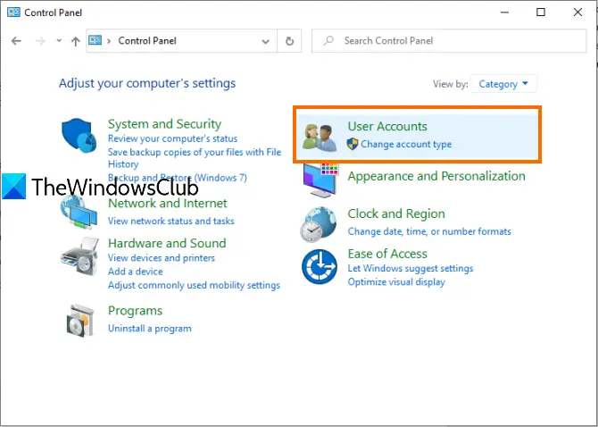Screen dimensions: 598x427
Task: Open the User Accounts heading
Action: tap(387, 126)
